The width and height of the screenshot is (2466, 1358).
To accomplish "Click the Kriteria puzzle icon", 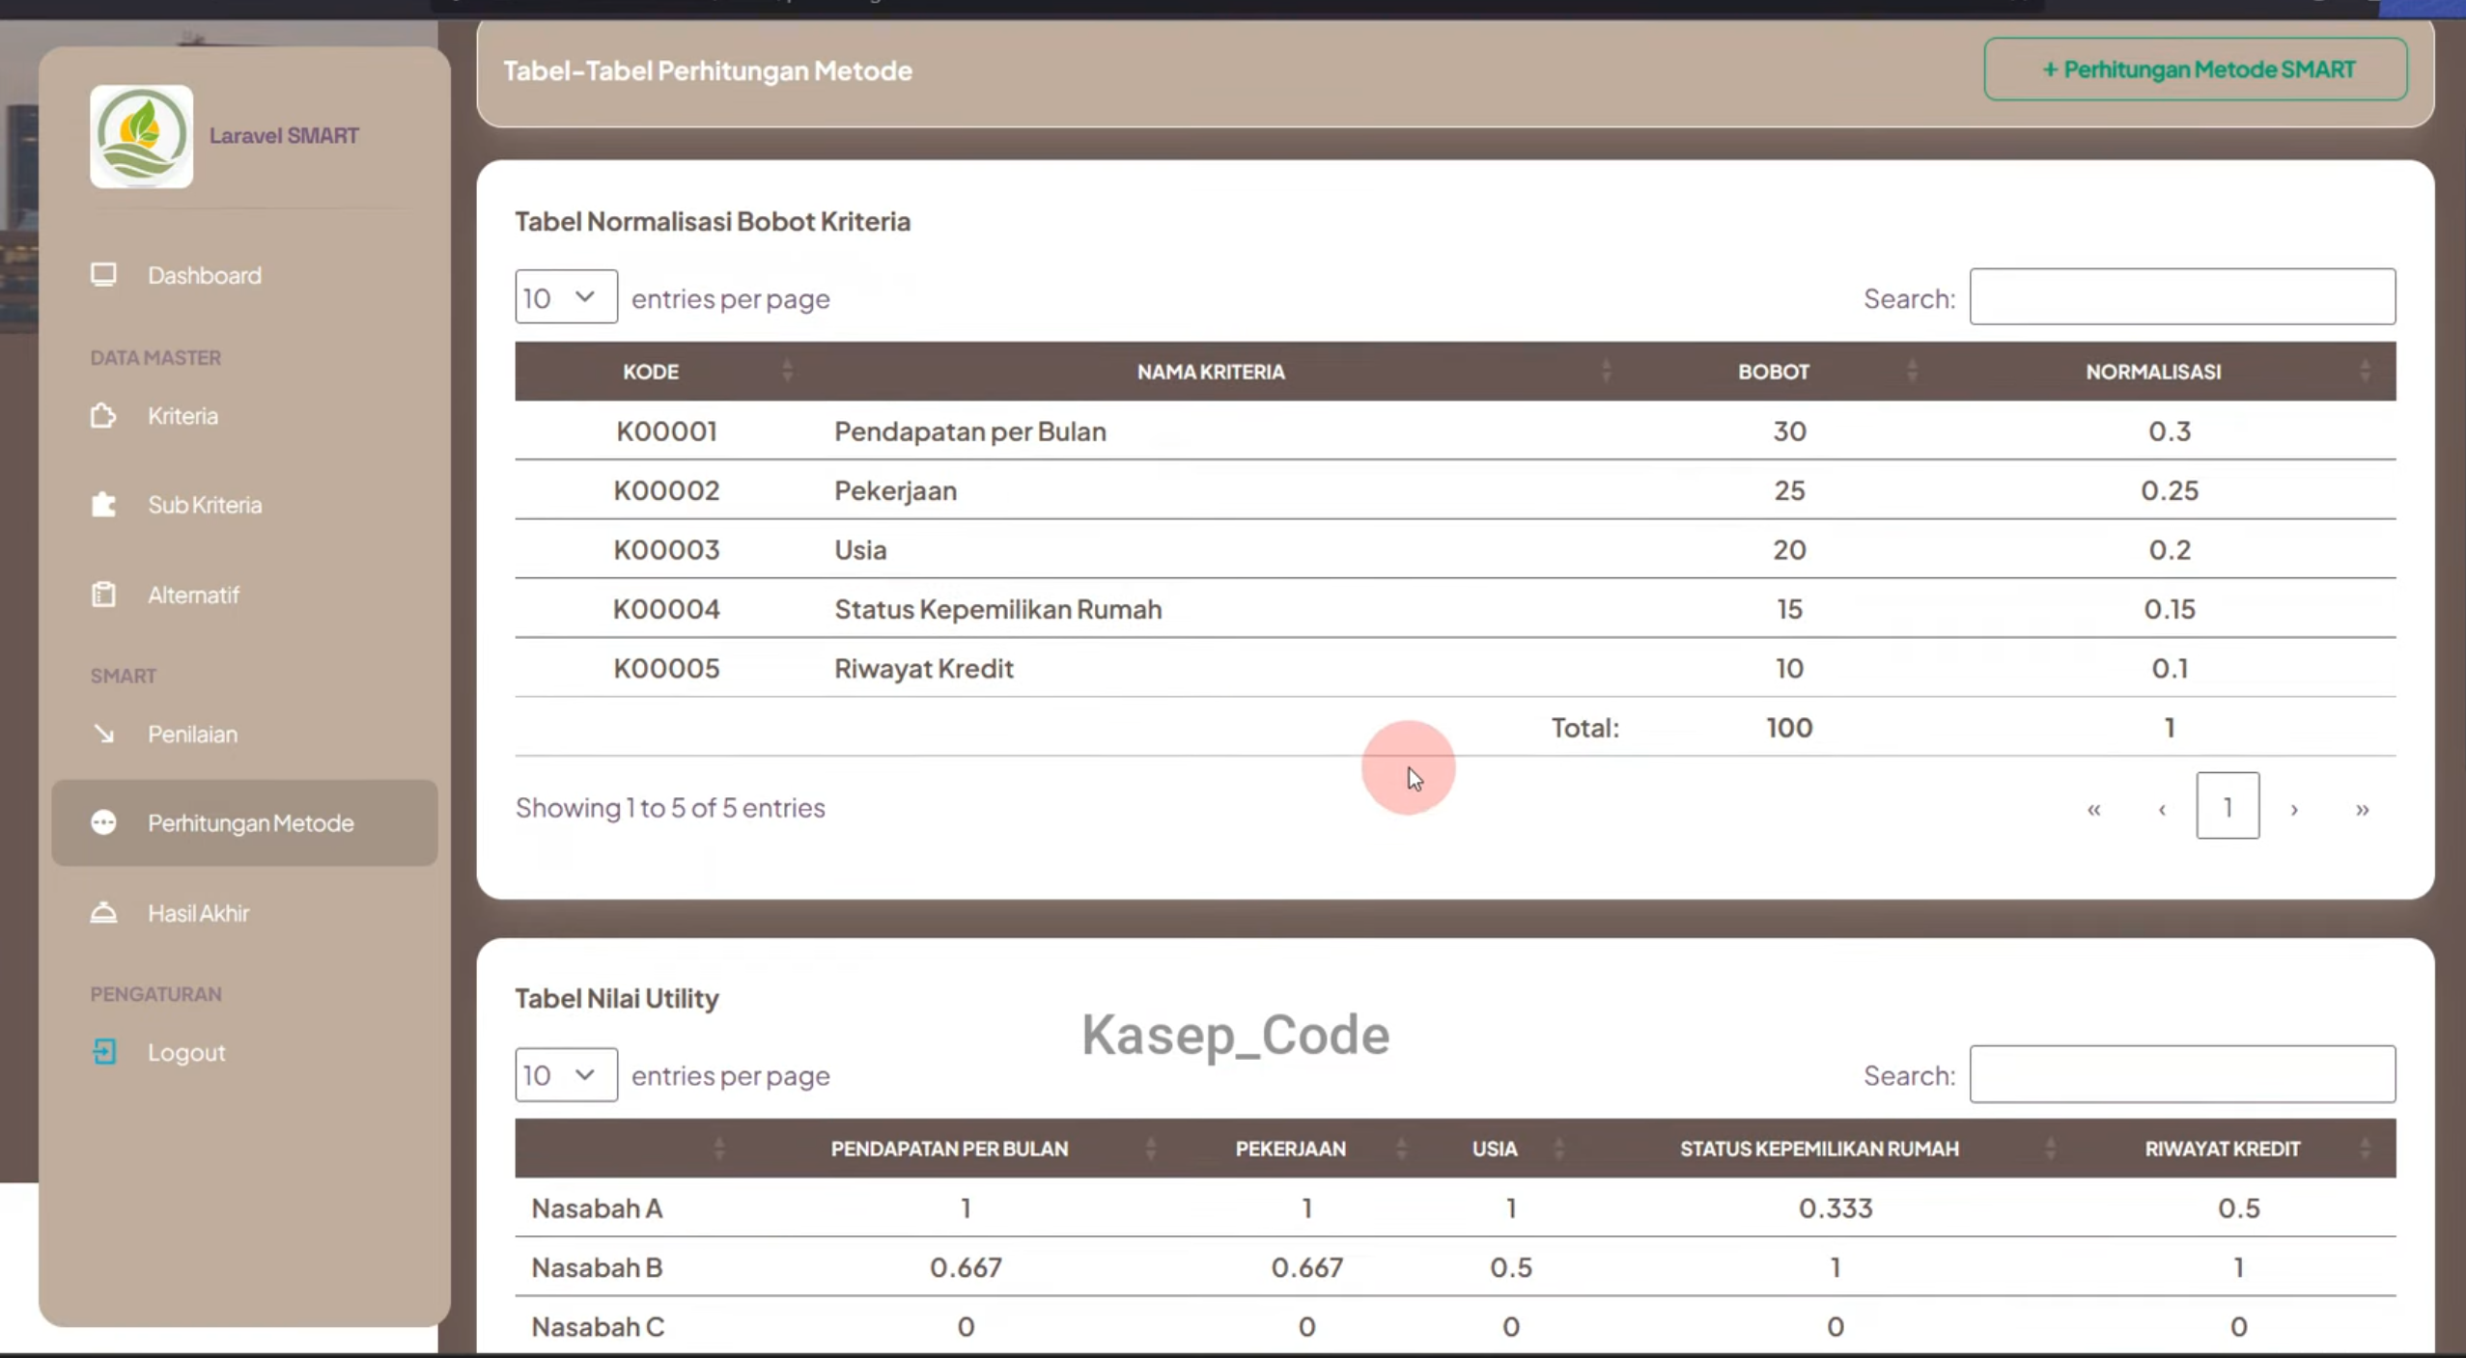I will 103,416.
